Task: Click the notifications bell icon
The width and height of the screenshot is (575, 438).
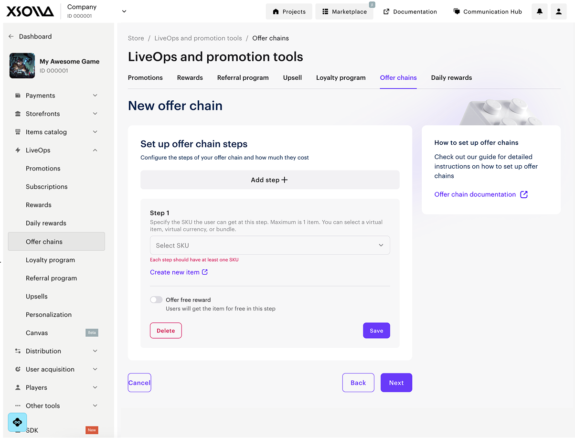Action: pyautogui.click(x=540, y=11)
